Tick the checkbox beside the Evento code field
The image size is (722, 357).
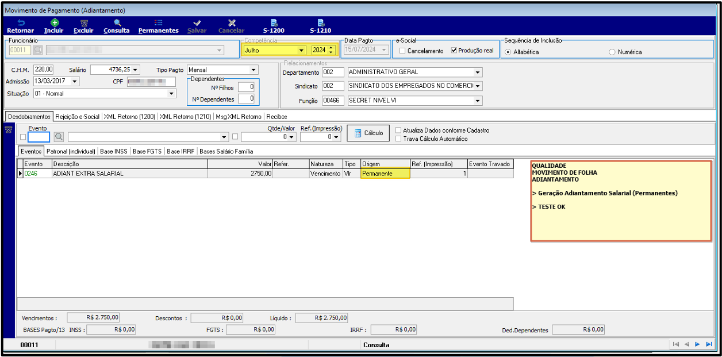tap(23, 137)
